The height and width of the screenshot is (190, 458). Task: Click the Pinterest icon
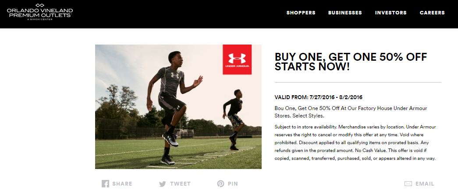[x=221, y=184]
